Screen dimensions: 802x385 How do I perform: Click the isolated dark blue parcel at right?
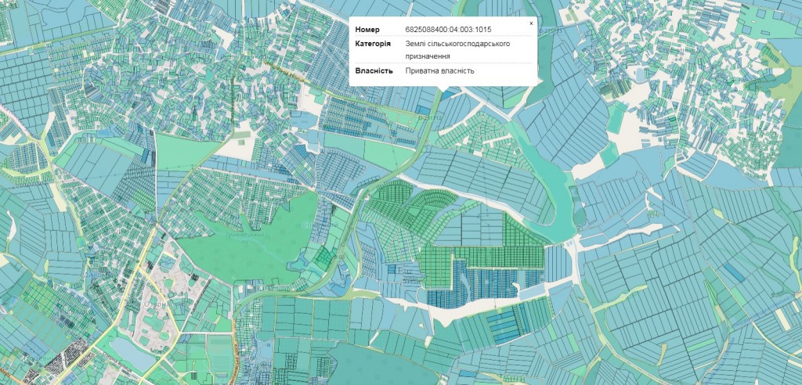pos(733,272)
